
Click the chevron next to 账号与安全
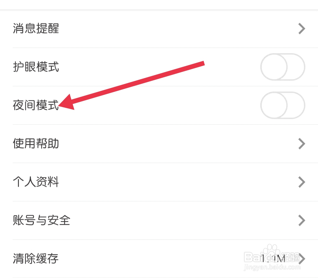click(302, 220)
